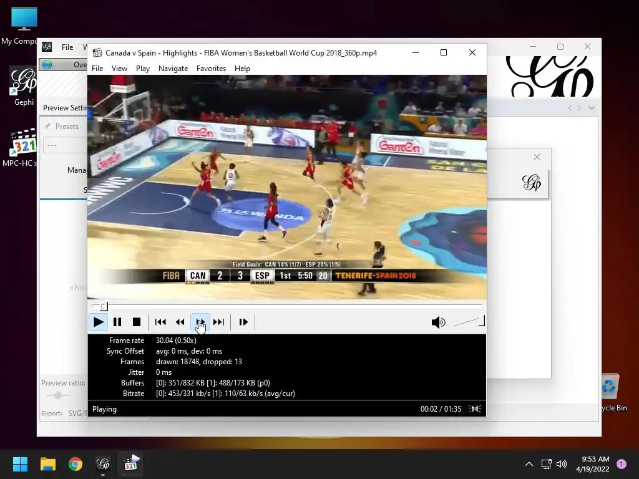Click the Frame rate value 30.04 (0.50x)
This screenshot has height=479, width=639.
coord(176,341)
